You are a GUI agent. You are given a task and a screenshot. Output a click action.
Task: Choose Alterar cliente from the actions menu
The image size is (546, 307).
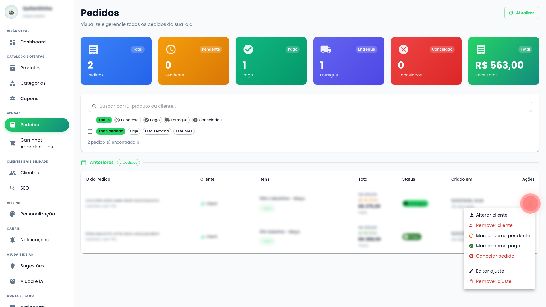tap(499, 215)
